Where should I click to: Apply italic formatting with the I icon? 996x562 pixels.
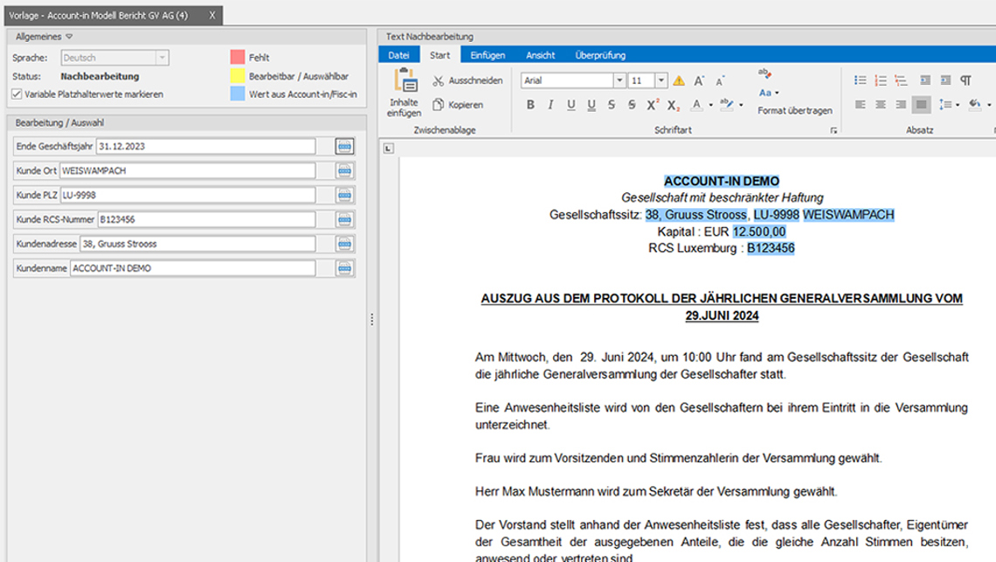(550, 105)
